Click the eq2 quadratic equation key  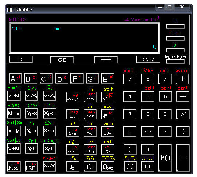point(73,150)
